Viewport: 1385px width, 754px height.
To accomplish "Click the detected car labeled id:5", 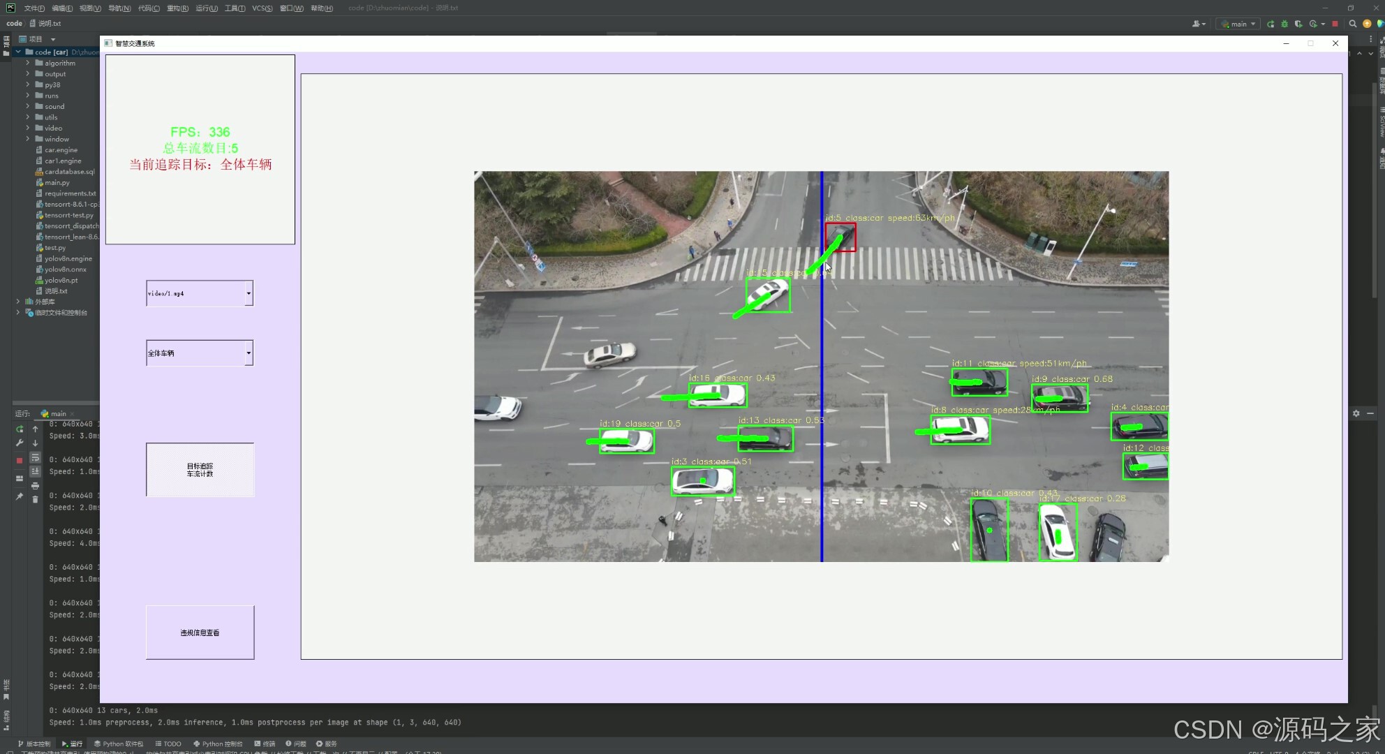I will pos(840,237).
